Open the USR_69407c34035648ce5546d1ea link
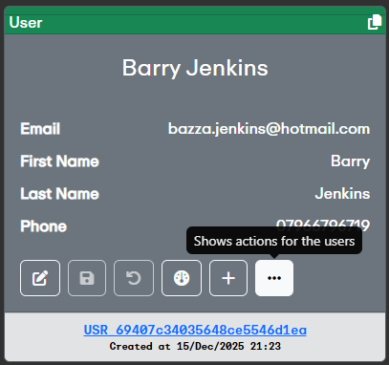The height and width of the screenshot is (365, 389). tap(195, 330)
